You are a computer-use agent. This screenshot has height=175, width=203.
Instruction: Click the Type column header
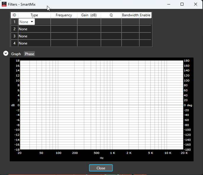(x=34, y=15)
